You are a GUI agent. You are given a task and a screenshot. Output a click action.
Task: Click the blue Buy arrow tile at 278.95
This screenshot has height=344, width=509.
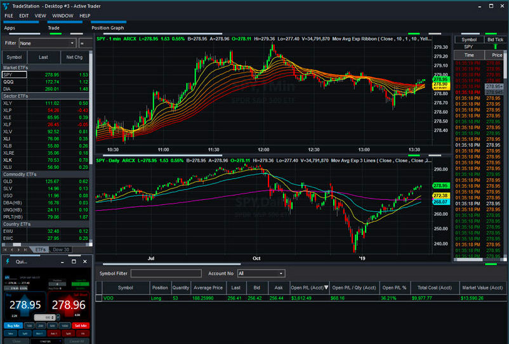click(x=25, y=305)
